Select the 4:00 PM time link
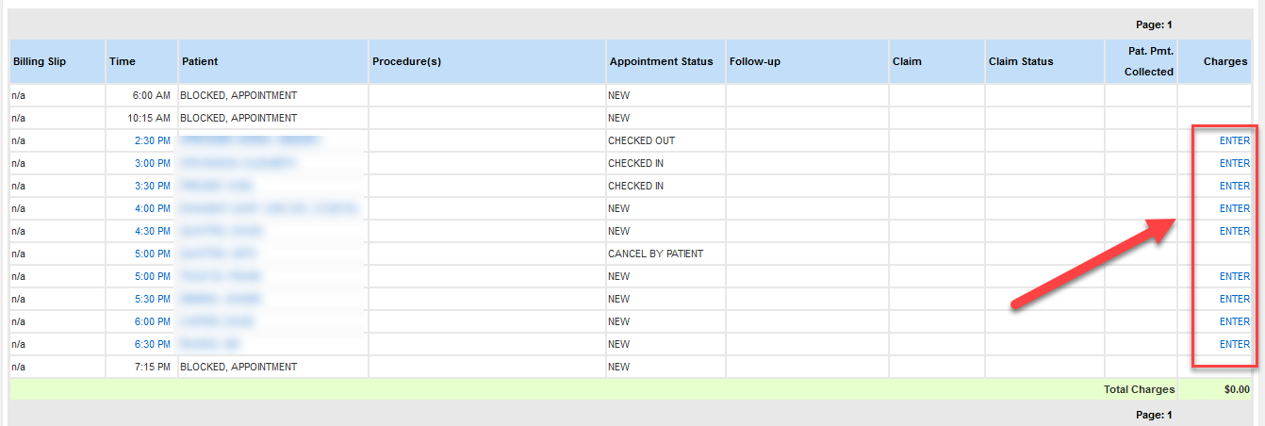Image resolution: width=1265 pixels, height=426 pixels. pyautogui.click(x=152, y=208)
